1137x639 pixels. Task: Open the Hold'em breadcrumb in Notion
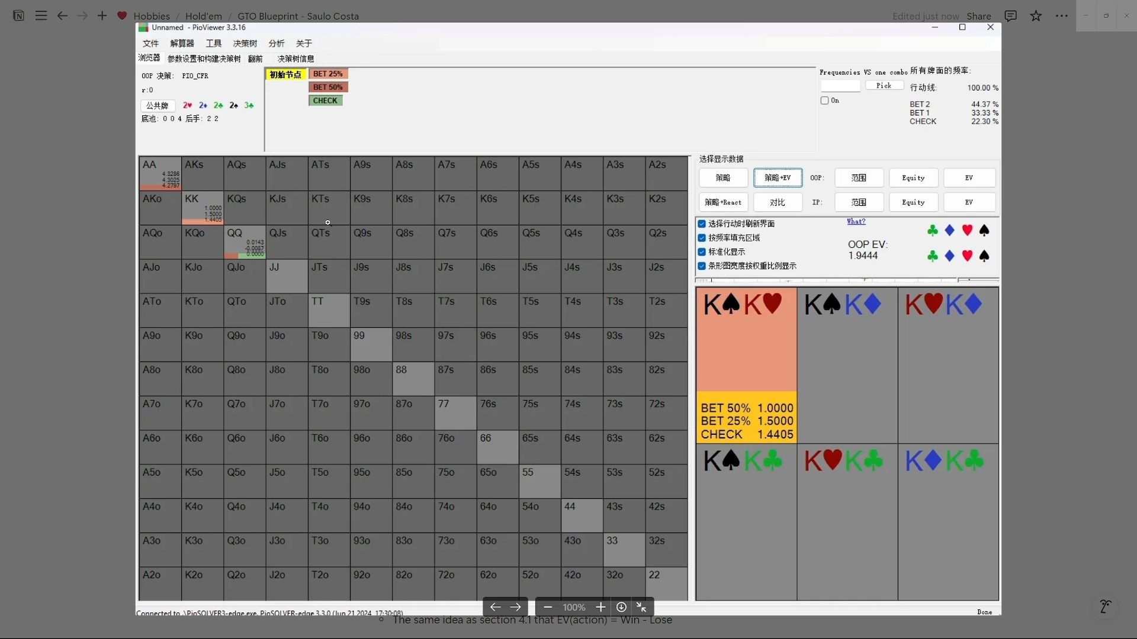coord(204,16)
